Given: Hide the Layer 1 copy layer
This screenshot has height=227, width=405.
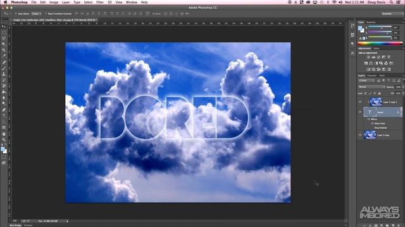Looking at the screenshot, I should (360, 135).
